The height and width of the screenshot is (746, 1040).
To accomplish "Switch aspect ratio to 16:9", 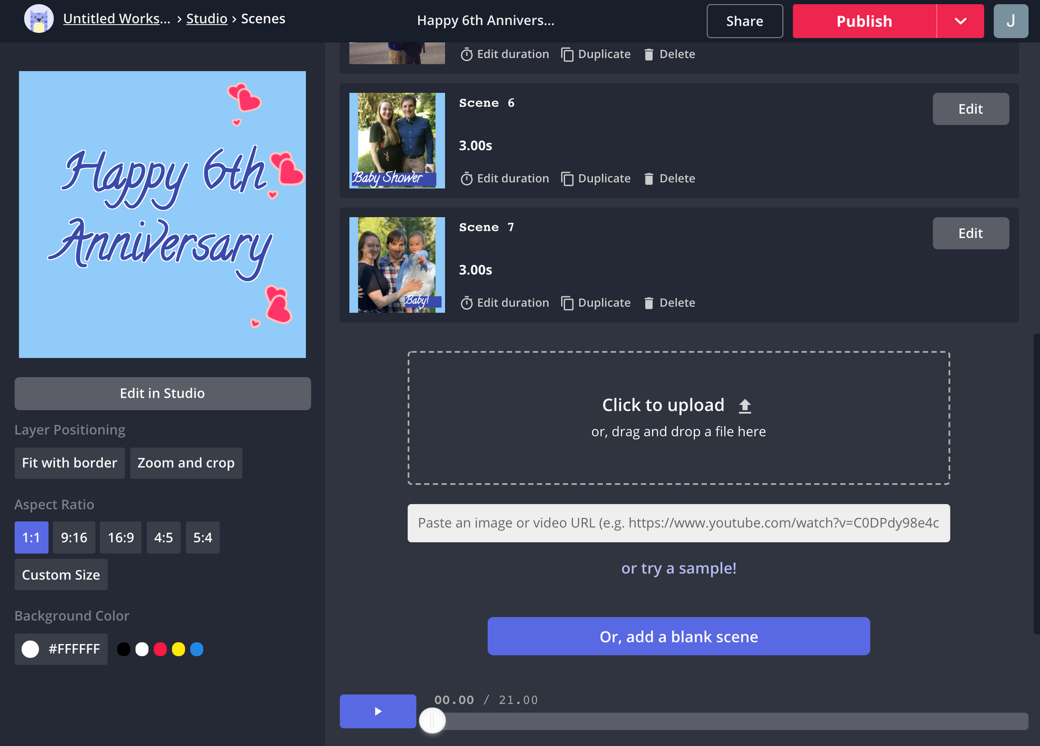I will pos(121,538).
